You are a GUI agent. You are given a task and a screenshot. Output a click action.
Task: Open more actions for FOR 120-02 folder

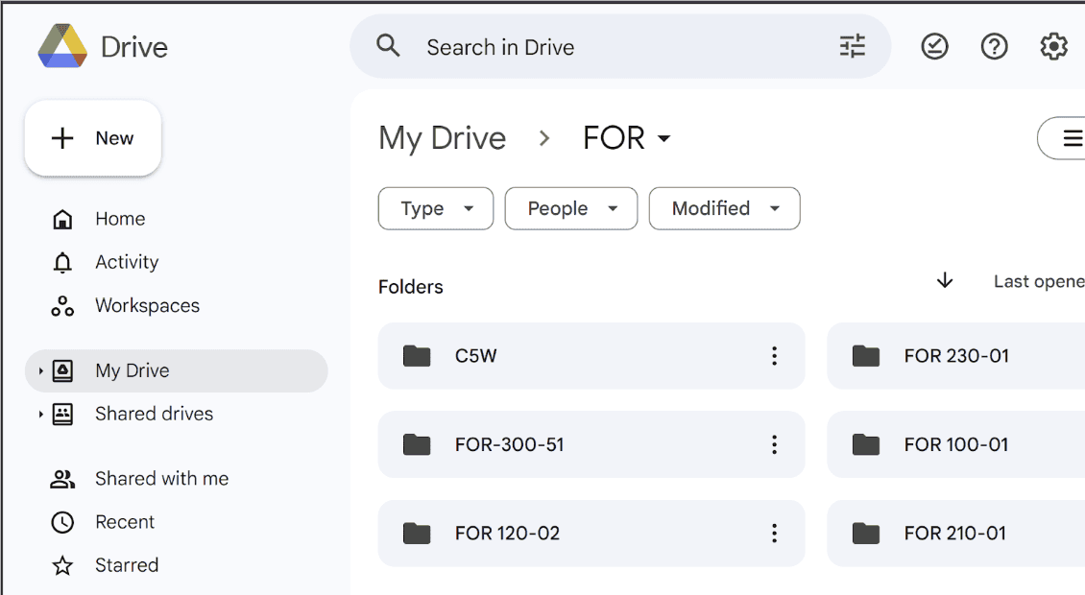(774, 534)
